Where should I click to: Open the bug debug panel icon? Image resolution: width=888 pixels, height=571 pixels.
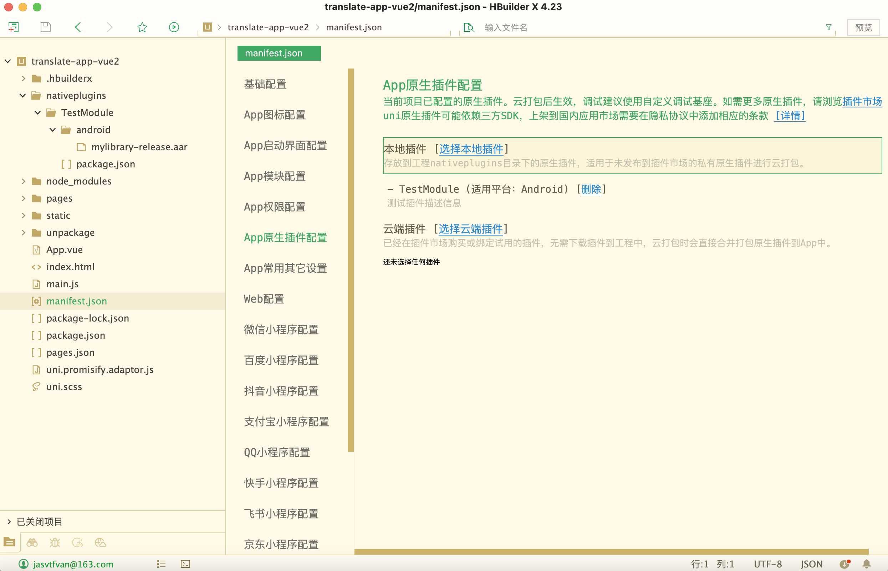(x=55, y=542)
